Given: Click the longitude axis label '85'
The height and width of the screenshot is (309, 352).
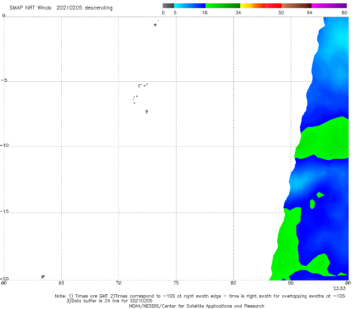Looking at the screenshot, I should pos(291,283).
